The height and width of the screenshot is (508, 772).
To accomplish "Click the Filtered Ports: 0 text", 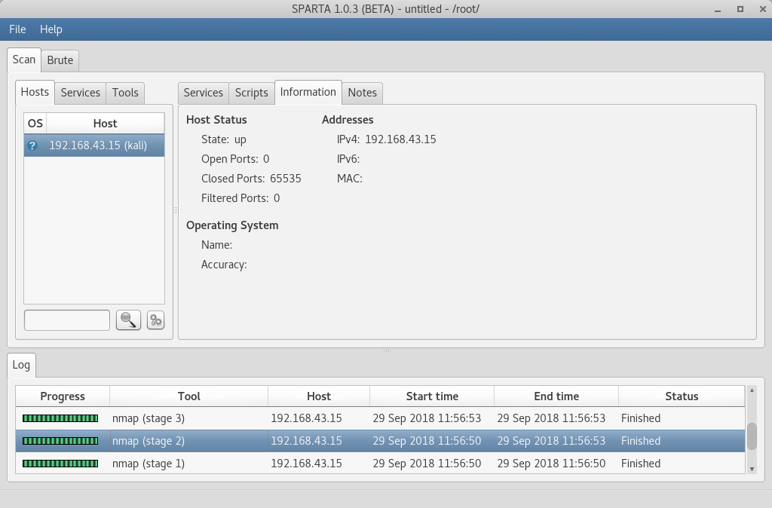I will (x=240, y=198).
